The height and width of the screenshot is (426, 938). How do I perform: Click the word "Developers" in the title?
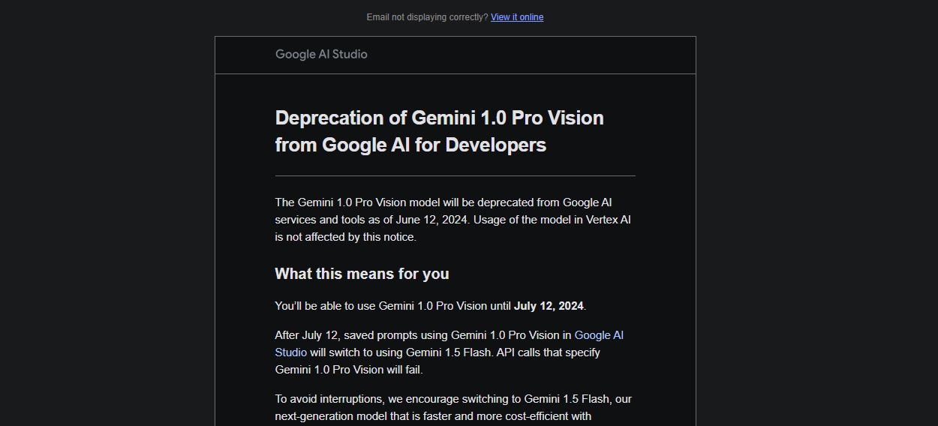coord(495,145)
